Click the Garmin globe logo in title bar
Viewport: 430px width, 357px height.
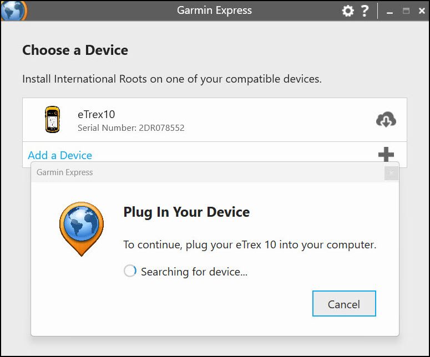tap(14, 11)
